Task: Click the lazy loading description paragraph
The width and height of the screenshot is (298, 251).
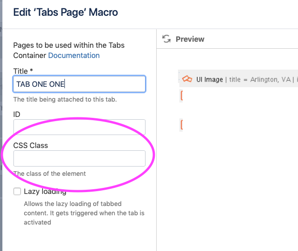Action: tap(84, 213)
